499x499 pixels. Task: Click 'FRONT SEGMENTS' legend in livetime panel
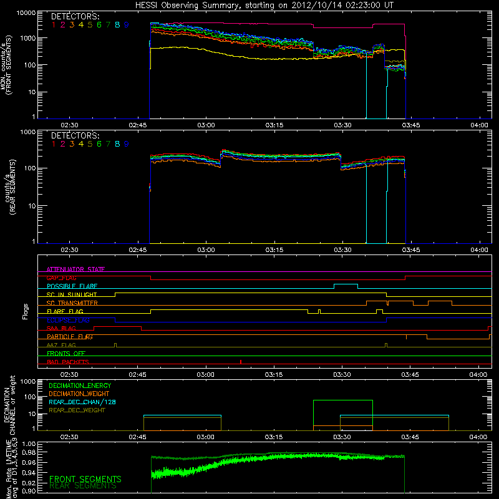(85, 479)
